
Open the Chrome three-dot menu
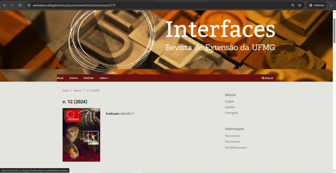click(331, 5)
